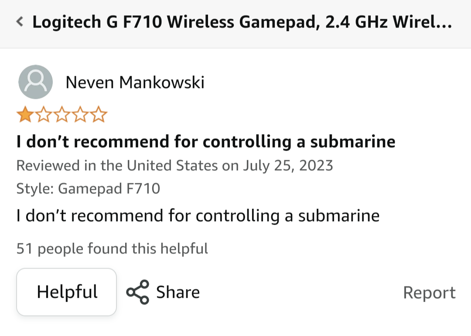Open the Logitech G F710 product title

click(x=242, y=22)
